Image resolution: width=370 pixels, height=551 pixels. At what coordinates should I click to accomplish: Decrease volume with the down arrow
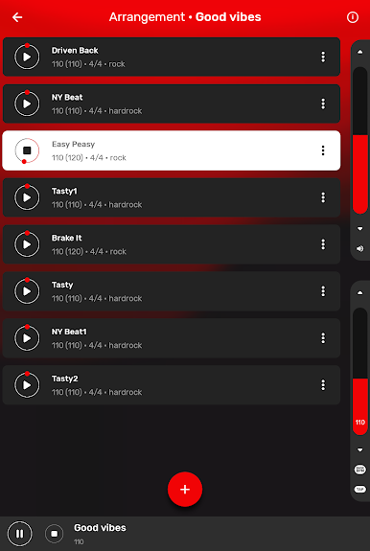(x=359, y=229)
